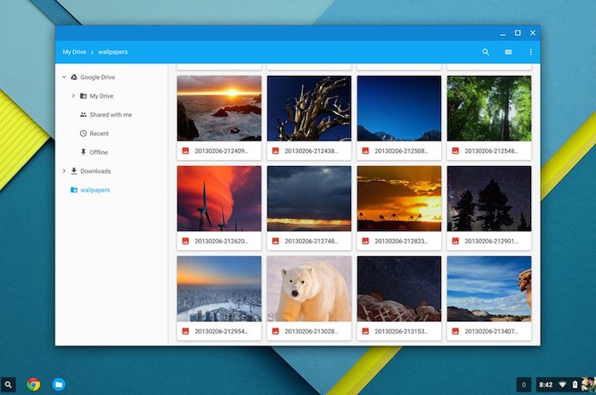Click My Drive in the breadcrumb path

(72, 52)
